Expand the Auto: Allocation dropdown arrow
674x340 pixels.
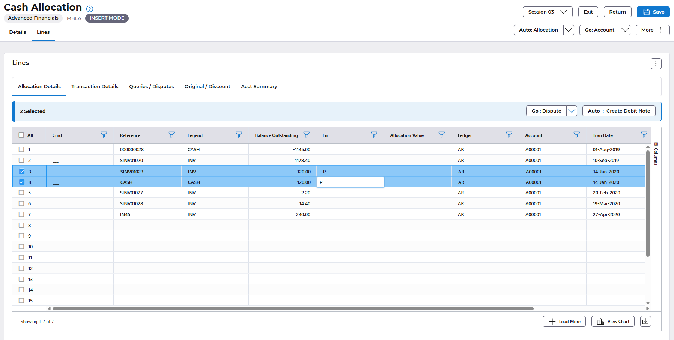(x=569, y=30)
